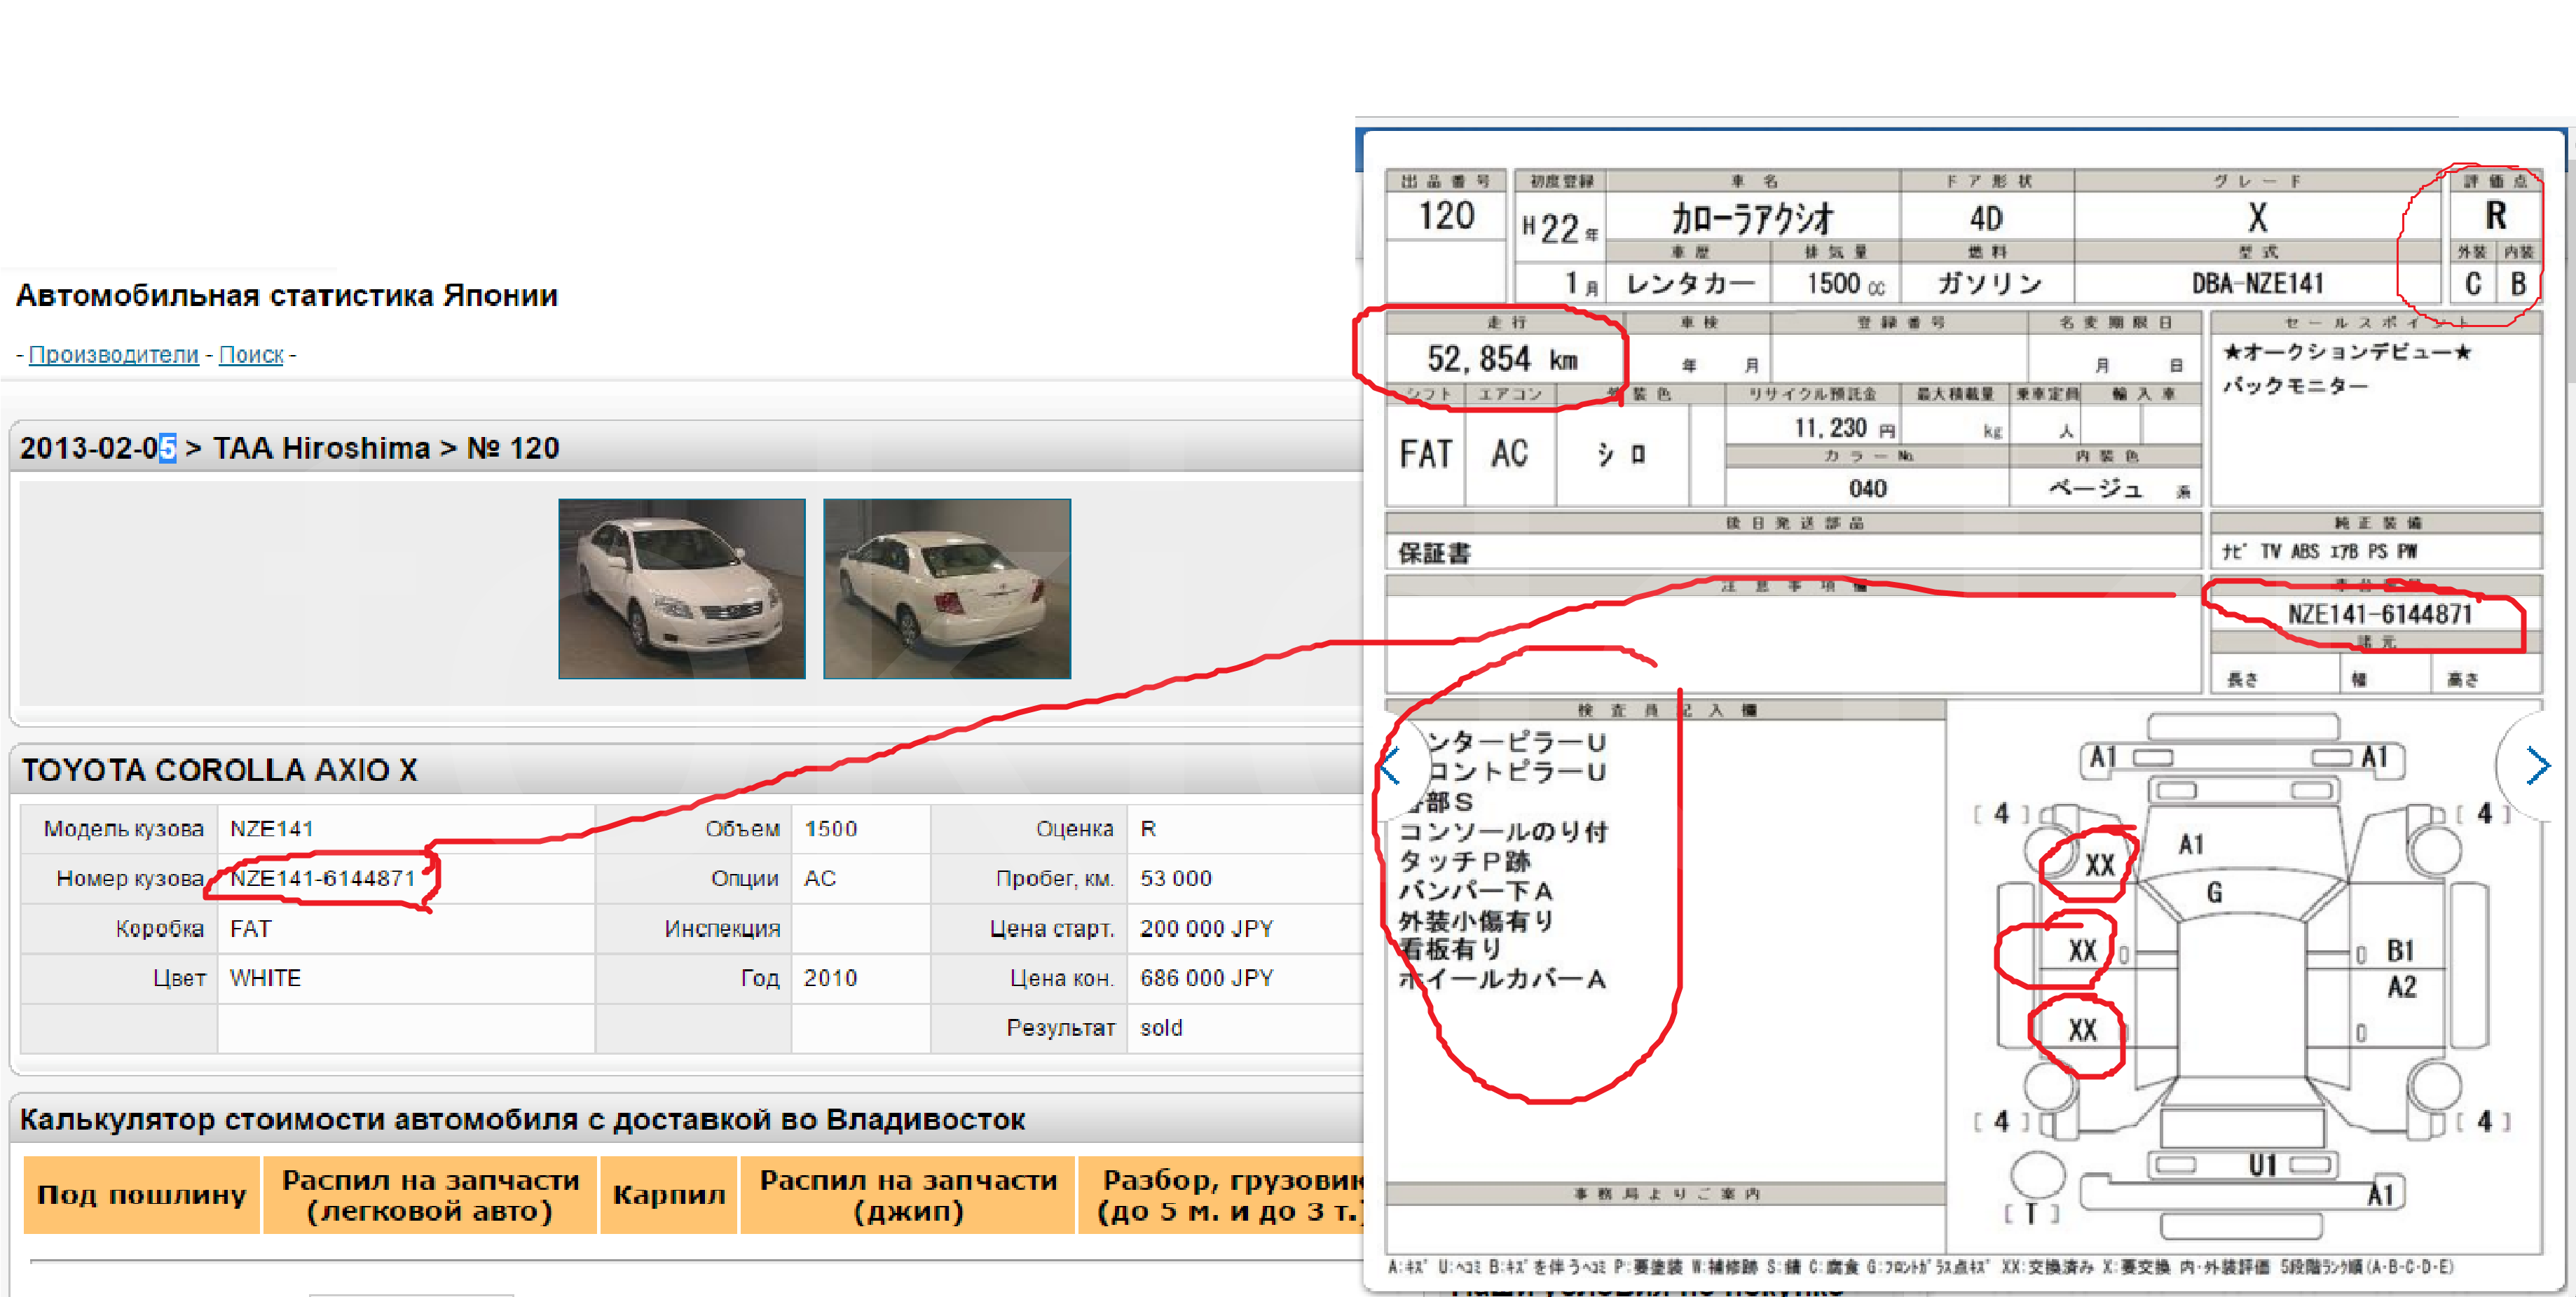Open the Производители link
This screenshot has height=1297, width=2576.
click(x=113, y=355)
